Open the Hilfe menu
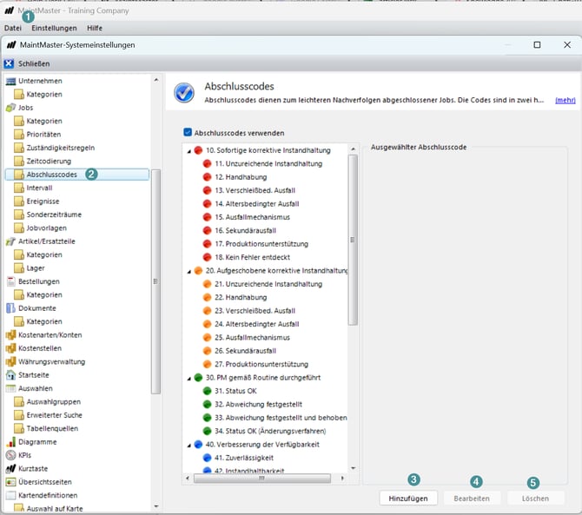 [95, 28]
